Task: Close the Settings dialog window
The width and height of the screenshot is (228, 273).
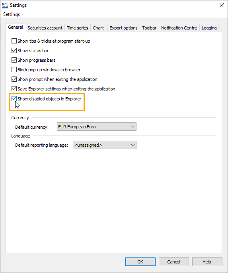Action: 221,5
